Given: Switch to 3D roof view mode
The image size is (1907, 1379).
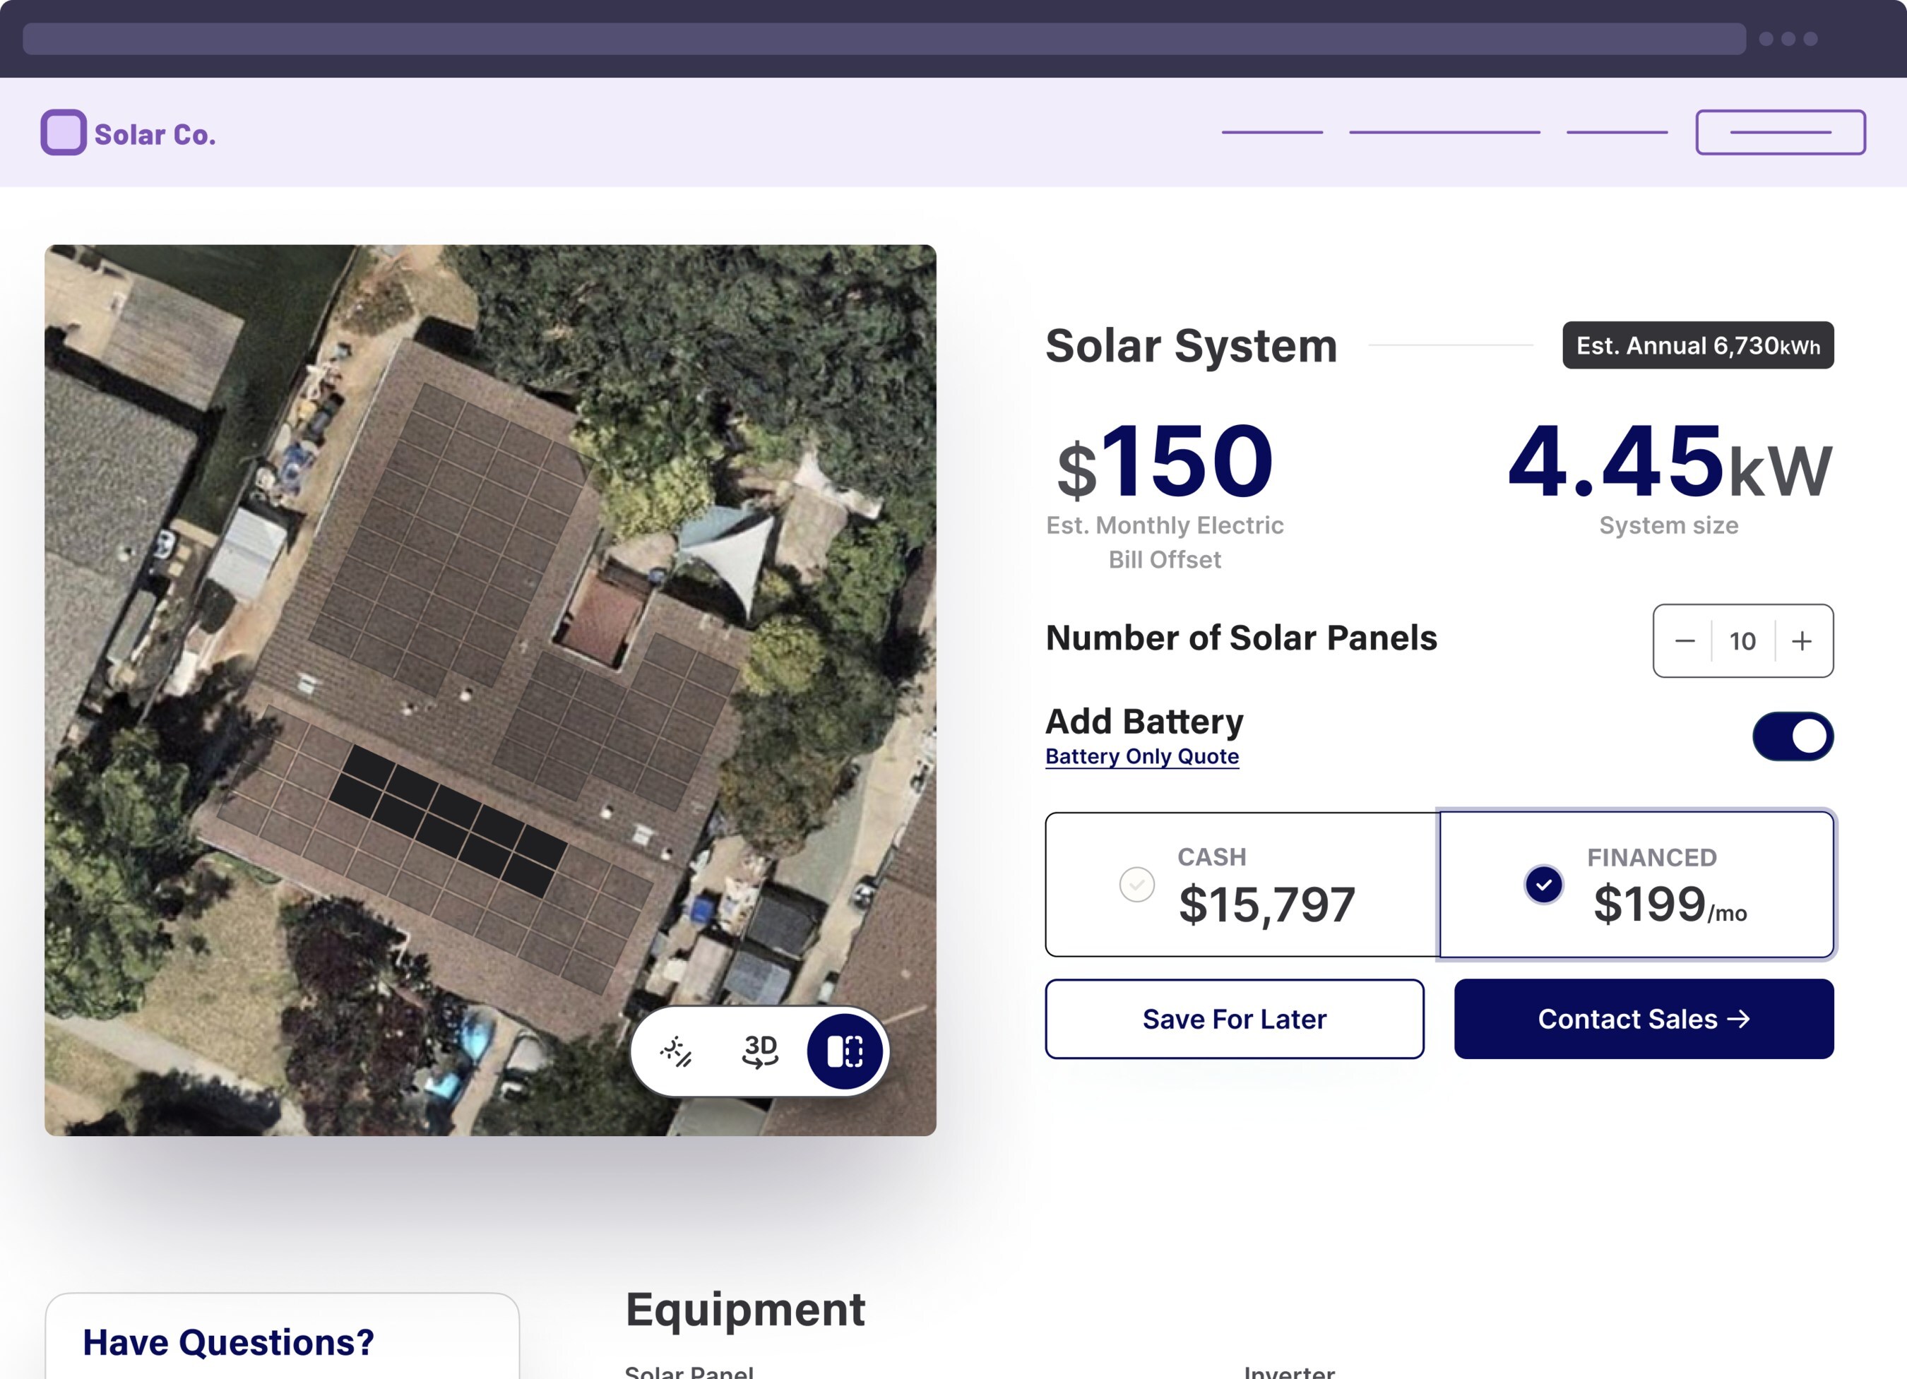Looking at the screenshot, I should tap(759, 1052).
